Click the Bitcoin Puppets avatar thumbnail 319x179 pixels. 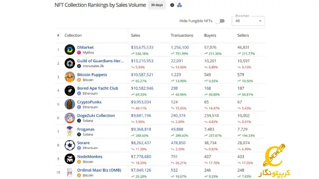70,77
